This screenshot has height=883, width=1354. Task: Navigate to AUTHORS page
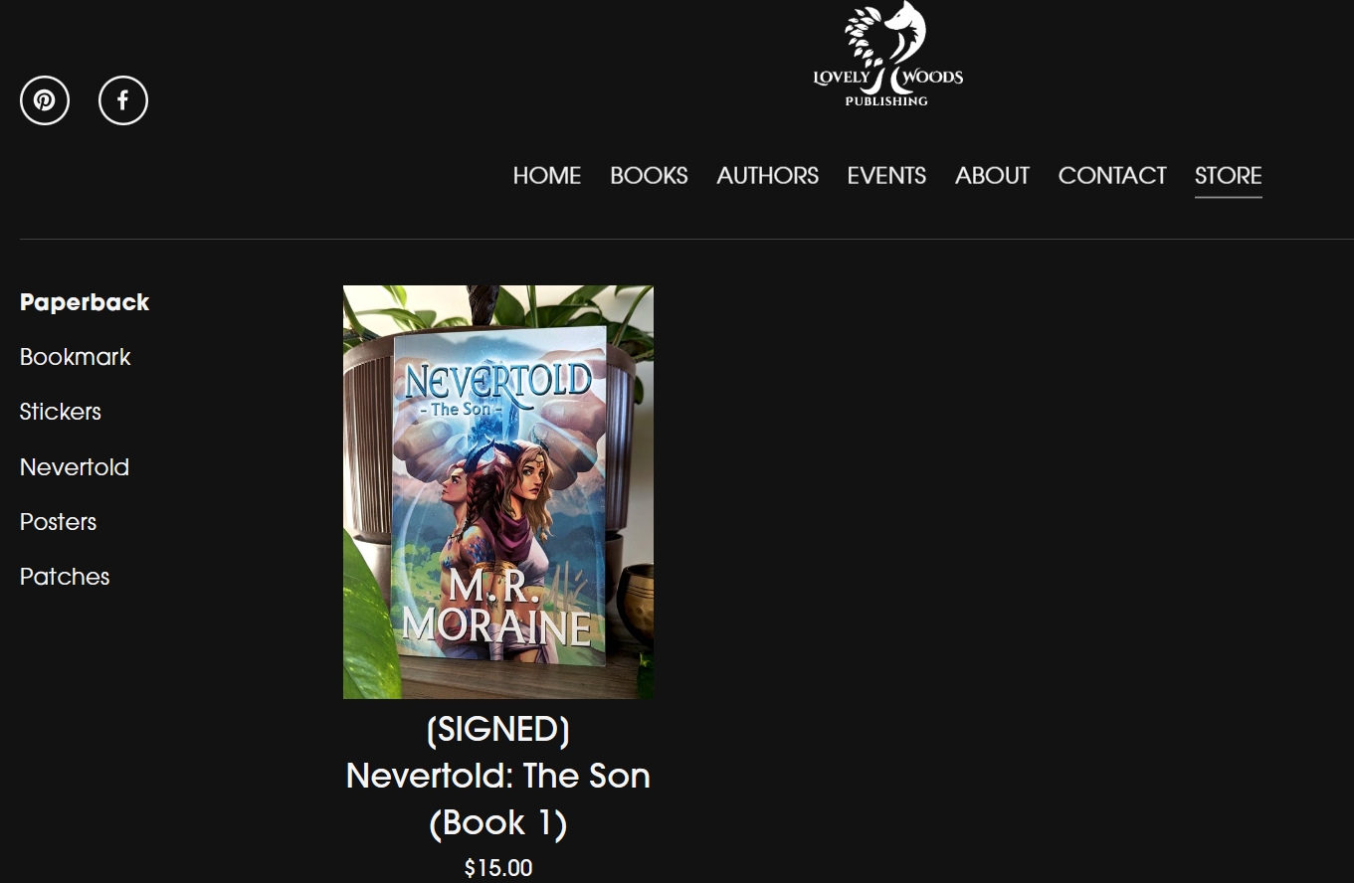pos(767,176)
